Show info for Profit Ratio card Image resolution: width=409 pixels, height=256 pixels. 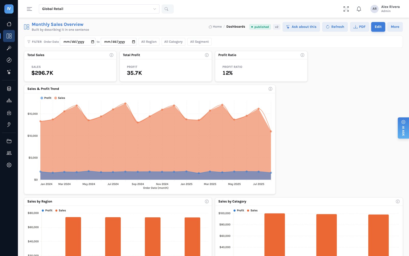302,55
